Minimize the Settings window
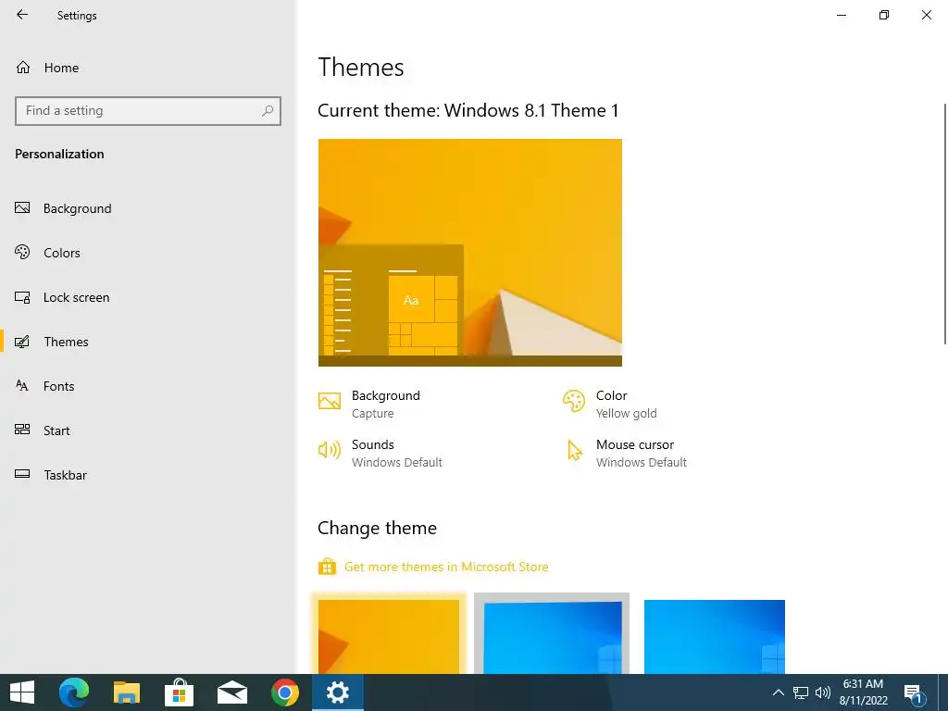The image size is (948, 711). 842,15
